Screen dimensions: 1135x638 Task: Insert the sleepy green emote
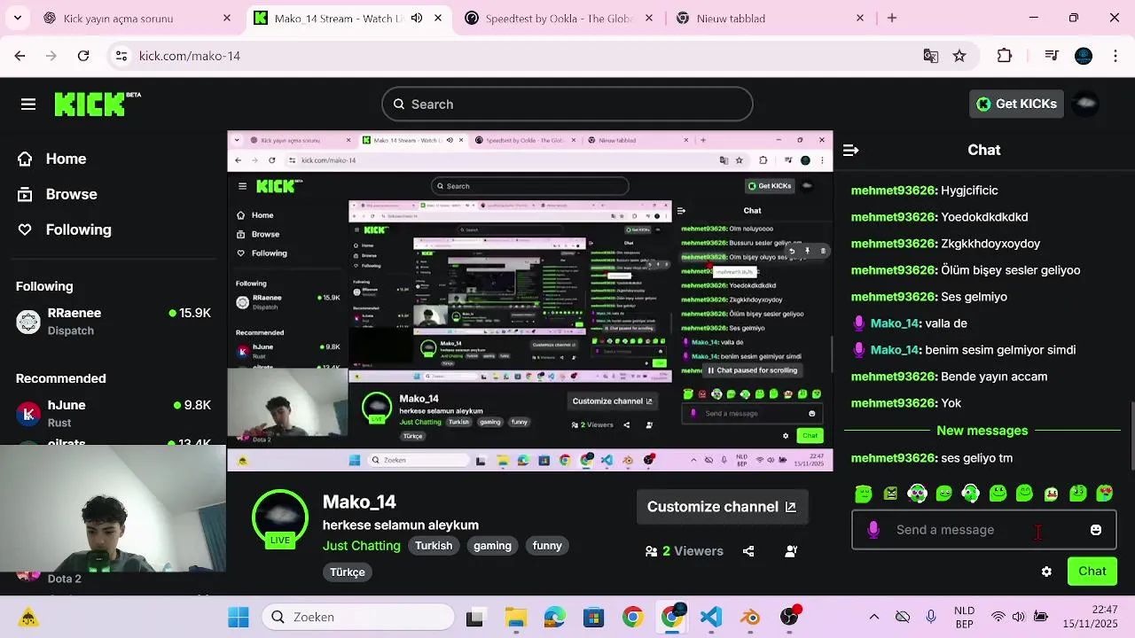click(x=864, y=494)
